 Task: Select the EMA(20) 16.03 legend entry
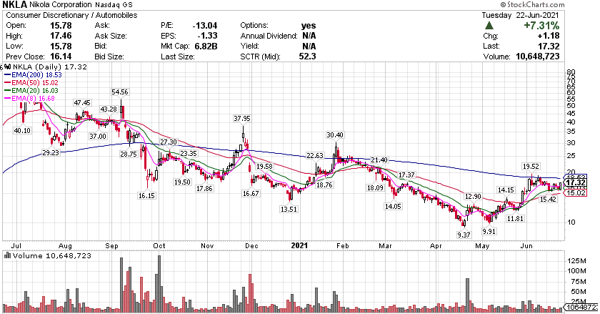31,91
